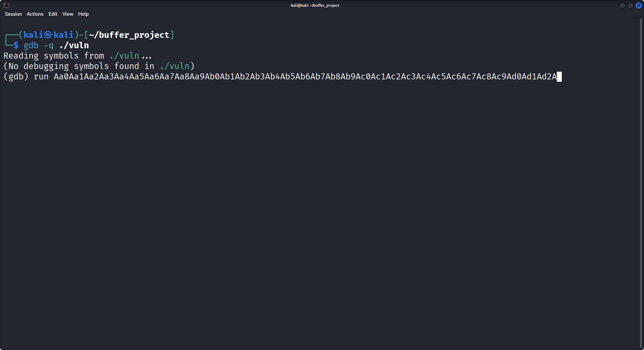Click the (gdb) prompt text
This screenshot has height=350, width=644.
15,77
